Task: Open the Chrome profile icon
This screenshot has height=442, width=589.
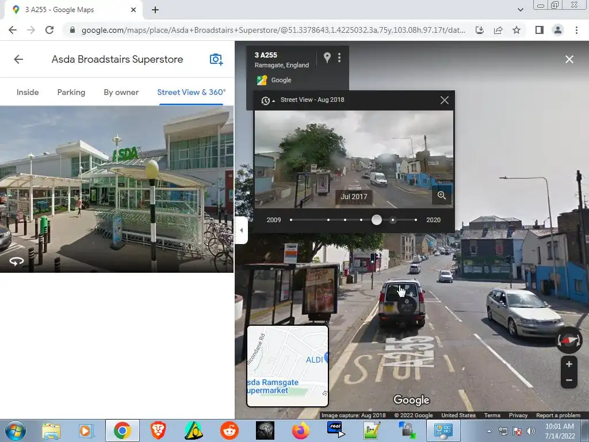Action: pyautogui.click(x=558, y=30)
